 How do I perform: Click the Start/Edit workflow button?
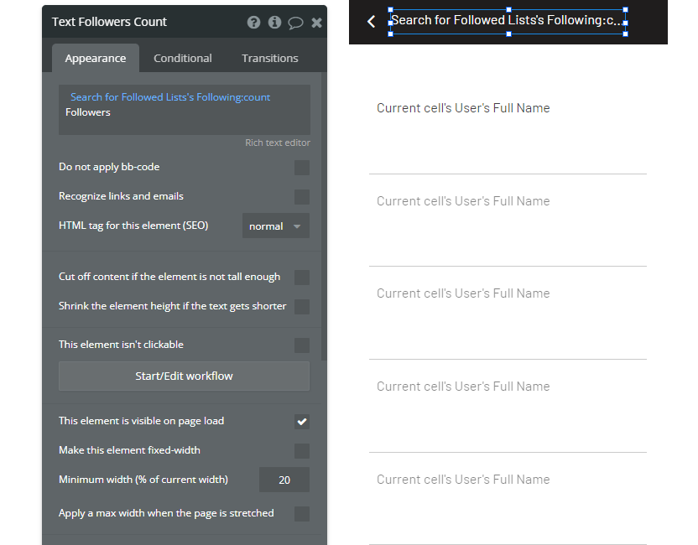point(184,376)
